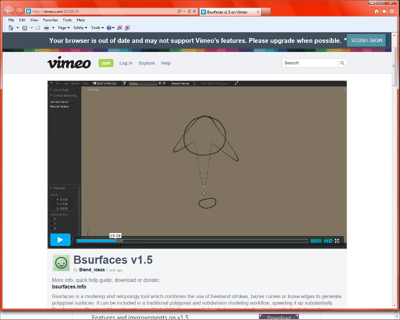
Task: Open the Safety dropdown menu
Action: point(80,28)
